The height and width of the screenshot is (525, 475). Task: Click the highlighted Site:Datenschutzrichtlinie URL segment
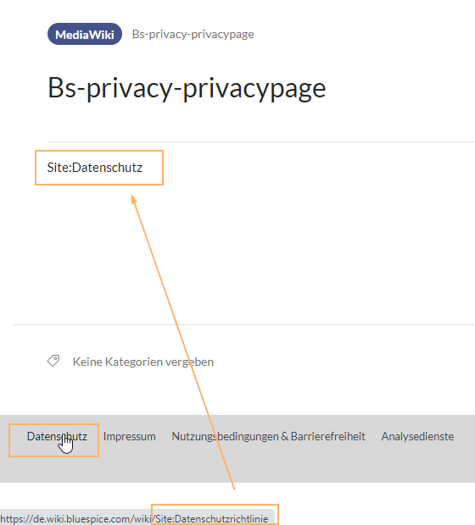click(212, 518)
